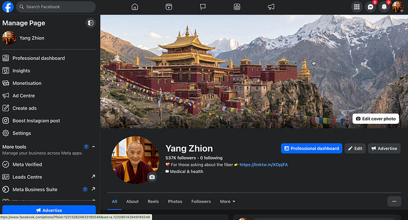408x220 pixels.
Task: Click the Yang Zhion page title heading
Action: tap(189, 149)
